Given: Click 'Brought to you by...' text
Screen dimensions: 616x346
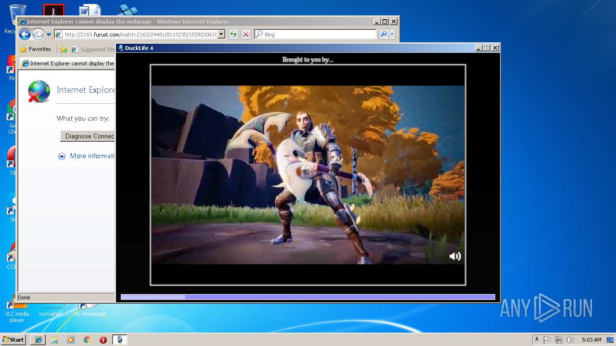Looking at the screenshot, I should [308, 60].
